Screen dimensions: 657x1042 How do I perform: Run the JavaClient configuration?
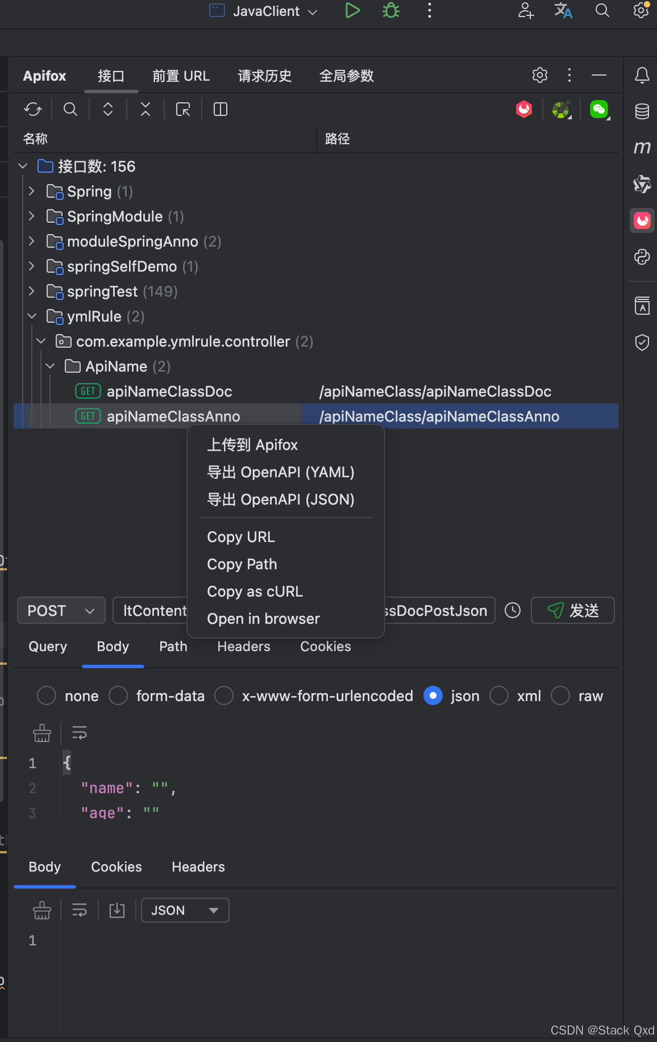coord(352,11)
